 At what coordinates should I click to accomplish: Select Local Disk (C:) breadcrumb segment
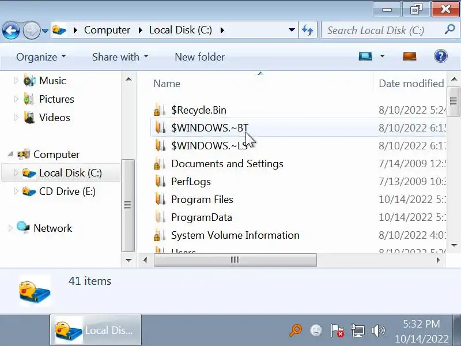180,30
